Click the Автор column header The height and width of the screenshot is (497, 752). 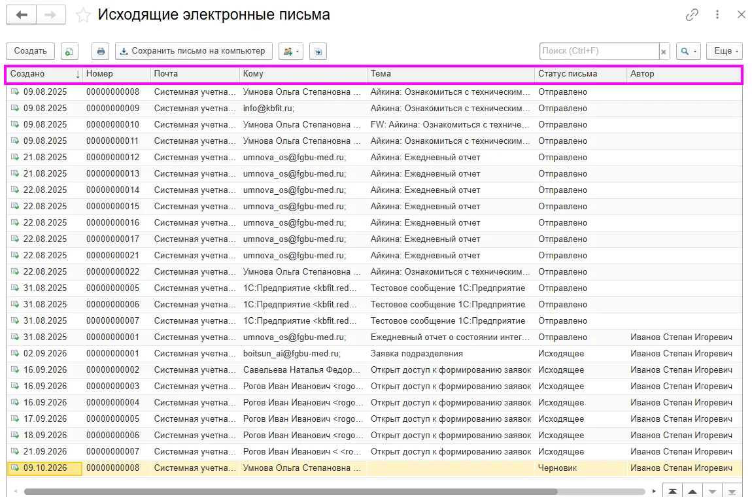click(684, 74)
